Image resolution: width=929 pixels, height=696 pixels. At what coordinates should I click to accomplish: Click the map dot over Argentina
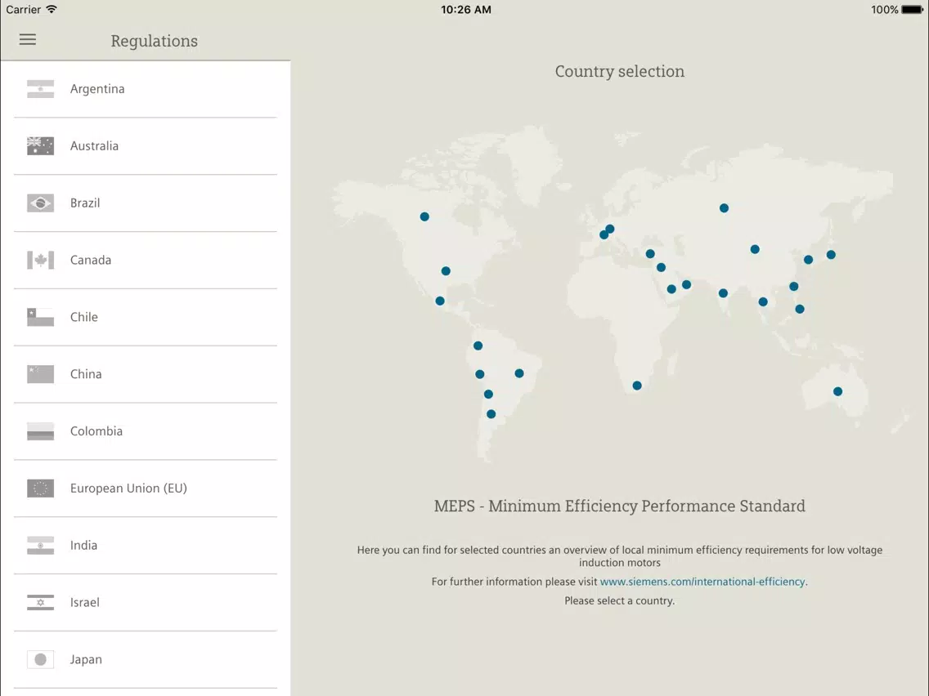pyautogui.click(x=491, y=414)
